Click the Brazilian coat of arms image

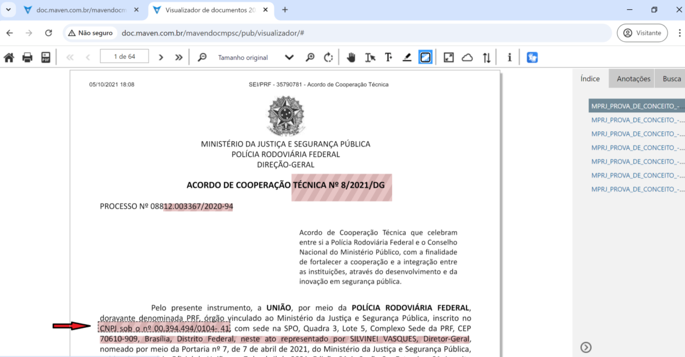[285, 116]
